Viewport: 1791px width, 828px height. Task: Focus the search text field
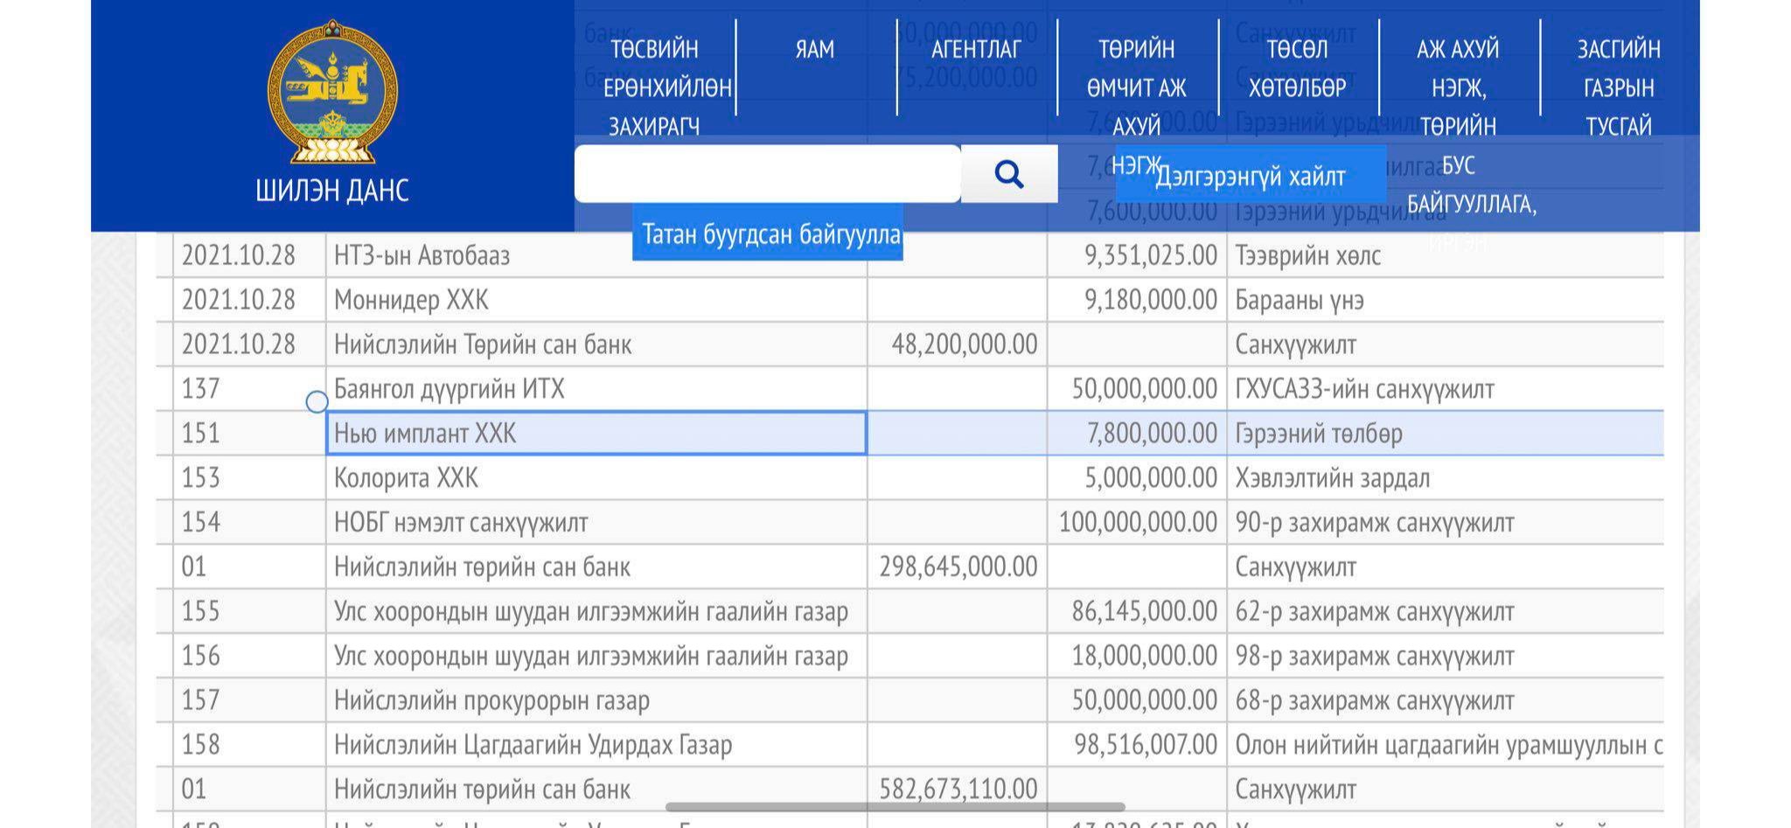pos(768,174)
